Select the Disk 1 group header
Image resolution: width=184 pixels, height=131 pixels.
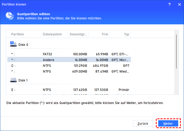coord(23,80)
